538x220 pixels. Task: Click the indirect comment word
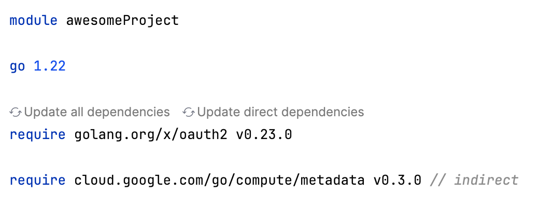(x=486, y=181)
